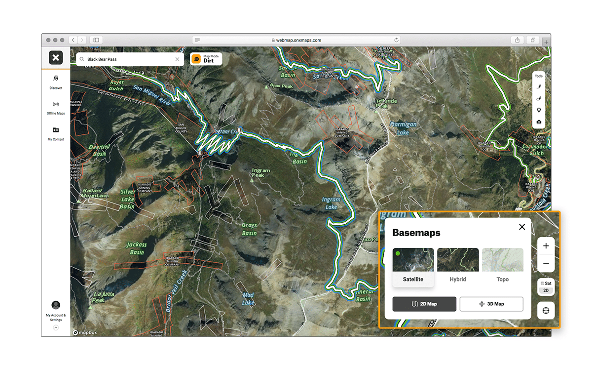Clear the Black Bear Pass search text

tap(178, 59)
